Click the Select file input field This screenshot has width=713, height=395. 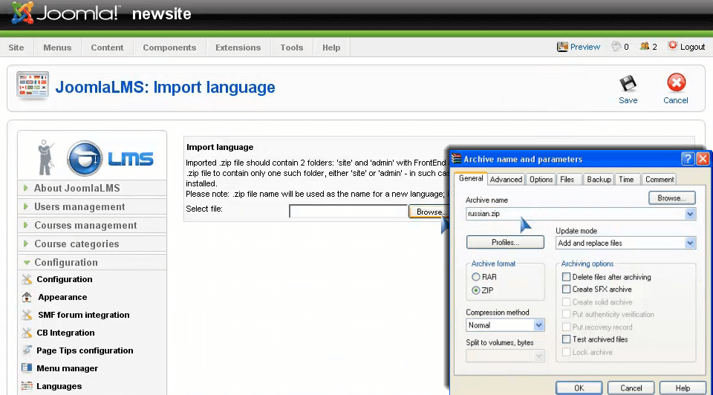[x=348, y=212]
